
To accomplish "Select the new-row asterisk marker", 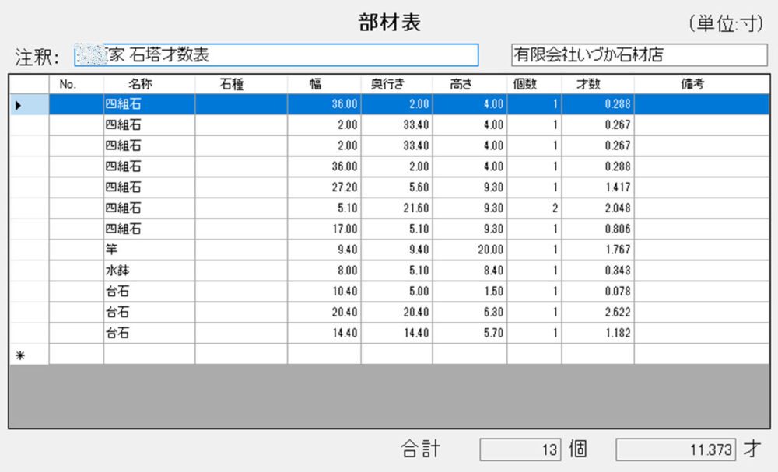I will [x=19, y=355].
